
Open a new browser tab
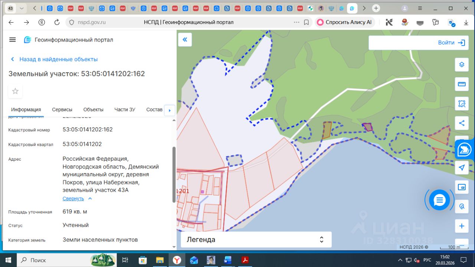pos(376,8)
